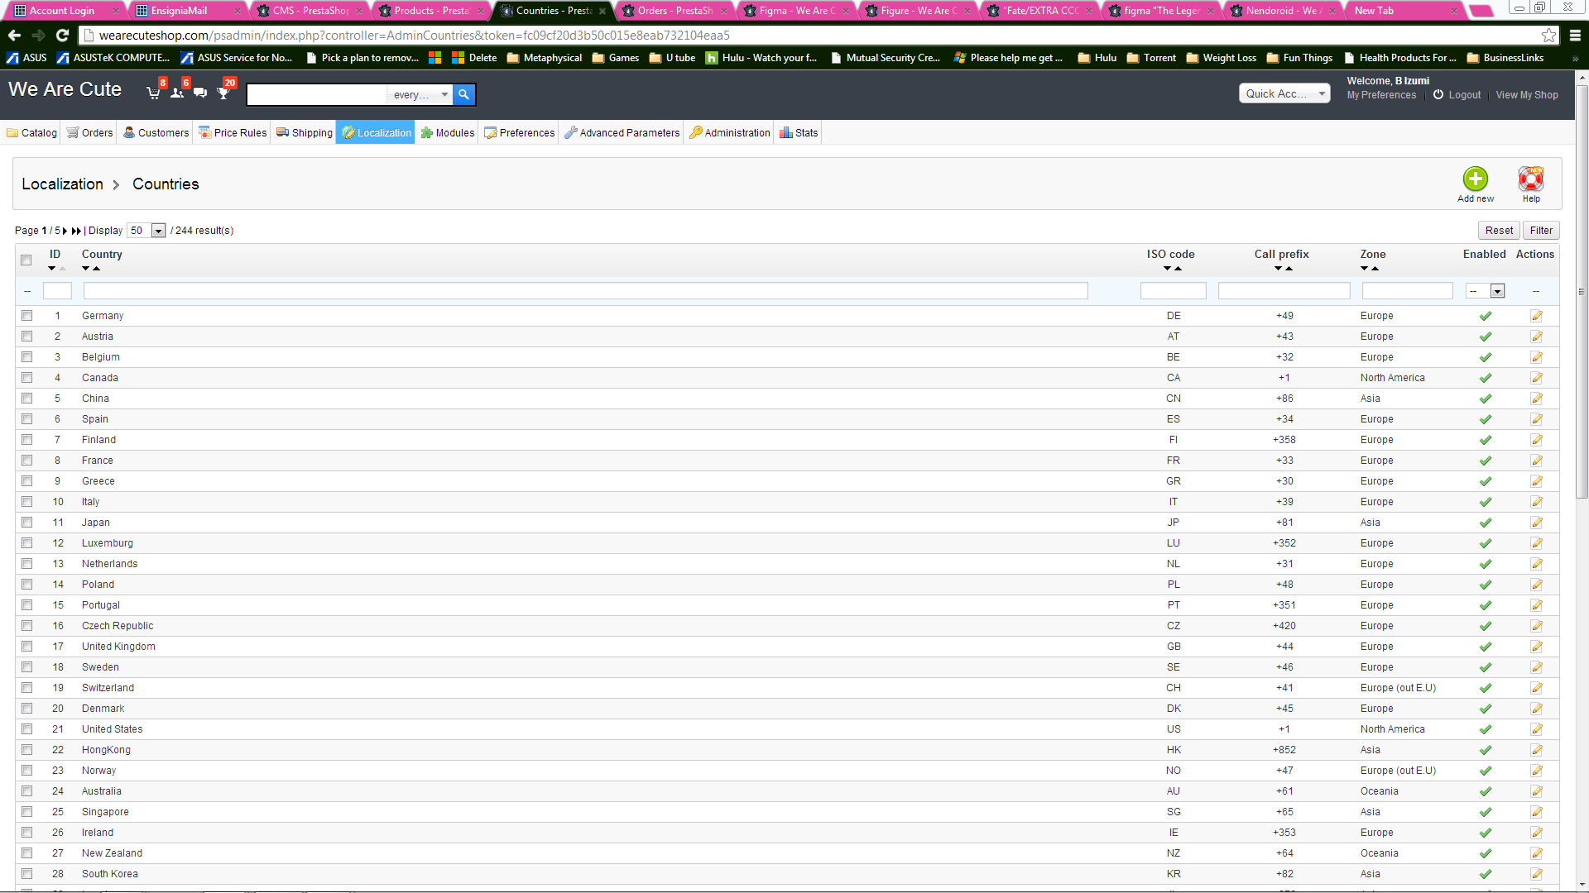
Task: Click the trophy notification icon
Action: pos(223,93)
